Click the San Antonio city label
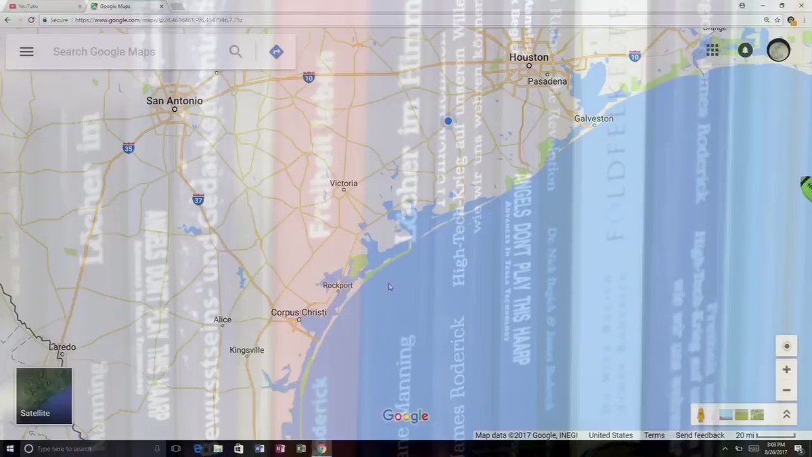 point(175,100)
